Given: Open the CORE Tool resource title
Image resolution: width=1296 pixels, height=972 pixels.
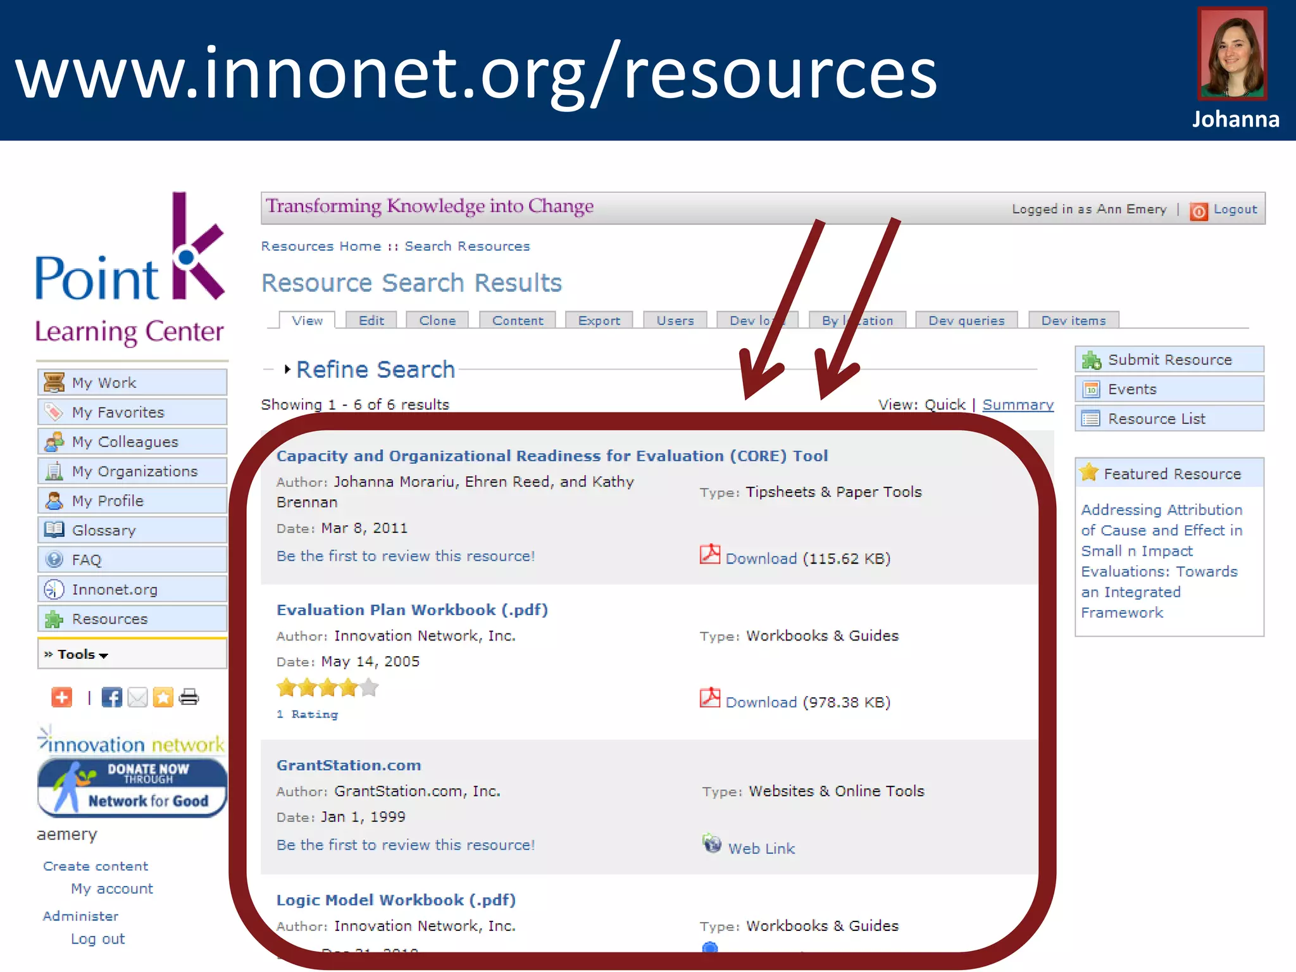Looking at the screenshot, I should coord(552,456).
